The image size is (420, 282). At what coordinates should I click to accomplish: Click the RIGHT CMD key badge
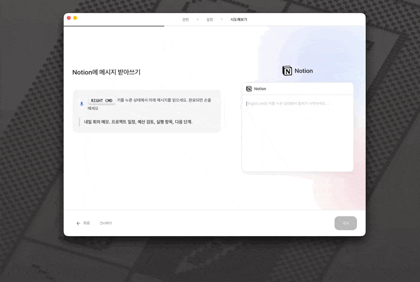pos(101,100)
